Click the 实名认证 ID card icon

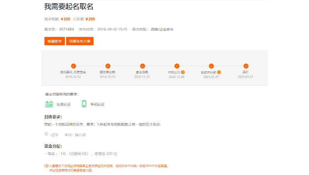pyautogui.click(x=49, y=104)
